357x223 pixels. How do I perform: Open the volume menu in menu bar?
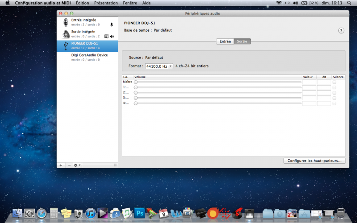pyautogui.click(x=295, y=3)
